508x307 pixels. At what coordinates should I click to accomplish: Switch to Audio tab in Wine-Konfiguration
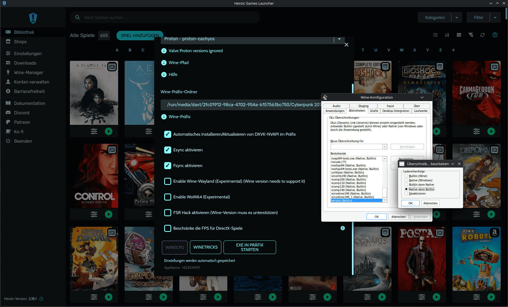(x=336, y=106)
